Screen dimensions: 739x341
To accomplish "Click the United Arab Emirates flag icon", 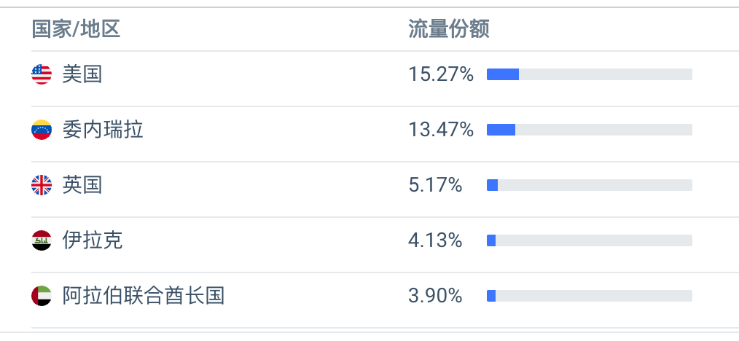I will [x=42, y=296].
